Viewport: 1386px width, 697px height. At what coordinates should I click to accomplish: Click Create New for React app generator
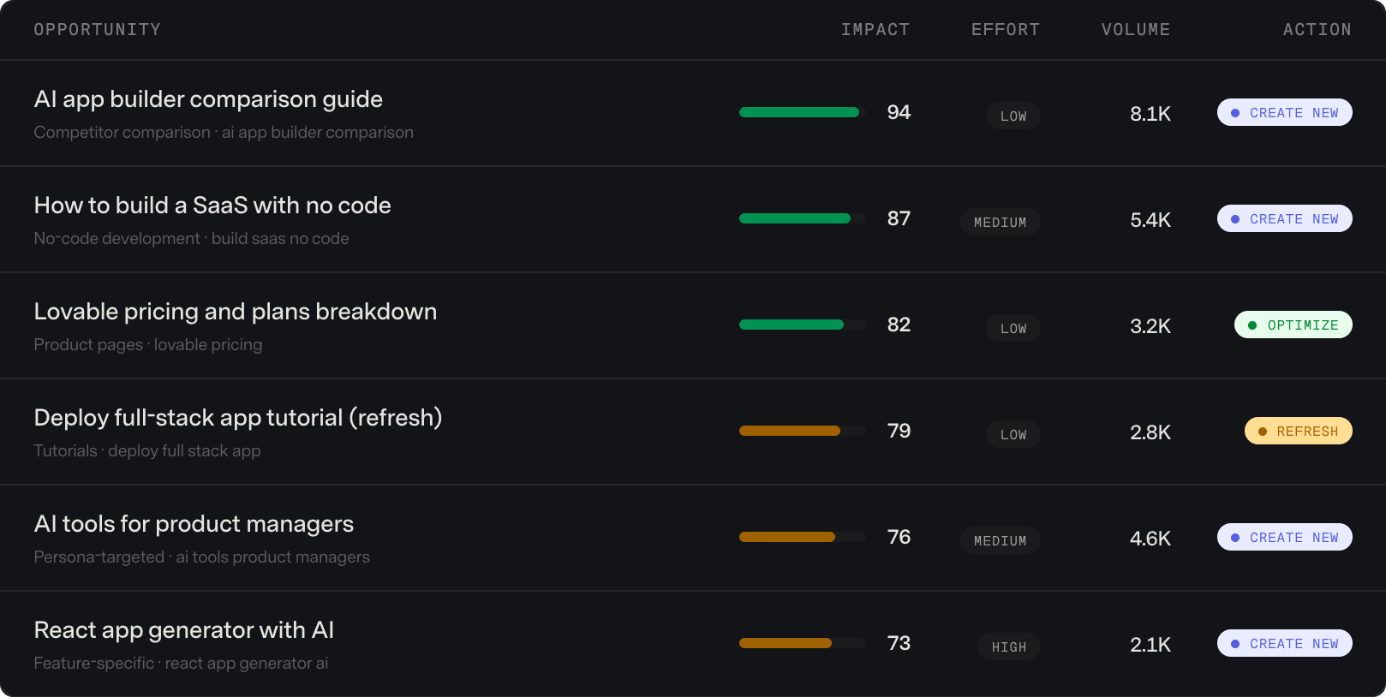click(1284, 643)
